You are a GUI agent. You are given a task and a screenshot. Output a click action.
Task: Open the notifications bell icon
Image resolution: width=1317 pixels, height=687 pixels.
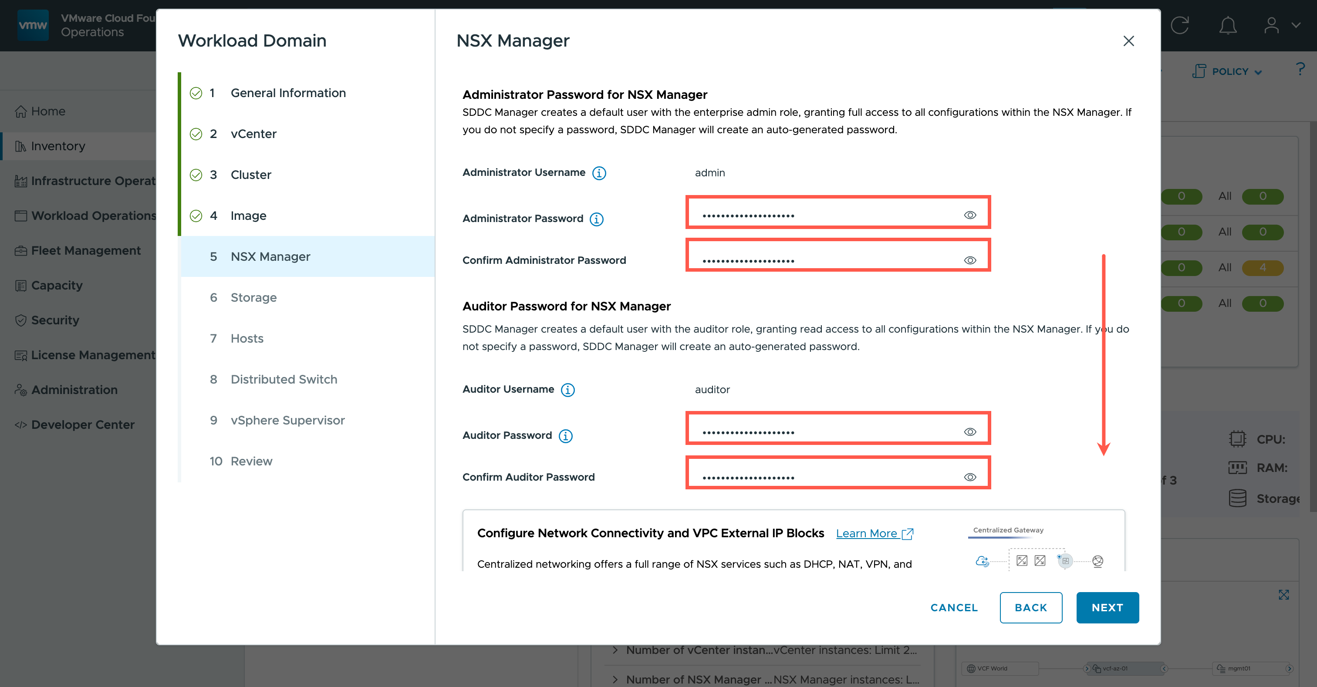1228,24
